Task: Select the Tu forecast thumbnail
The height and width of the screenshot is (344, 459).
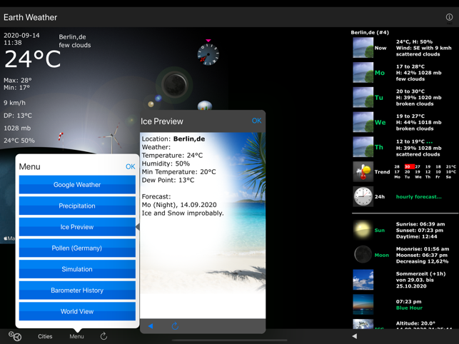Action: [x=363, y=98]
